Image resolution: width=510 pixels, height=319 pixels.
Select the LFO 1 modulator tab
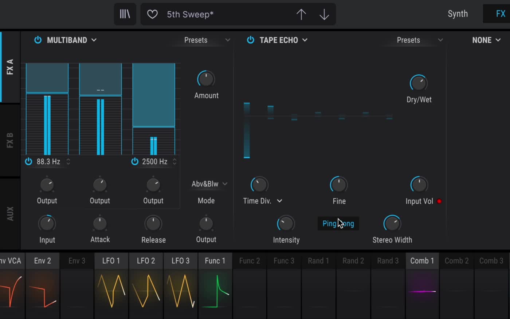(111, 261)
